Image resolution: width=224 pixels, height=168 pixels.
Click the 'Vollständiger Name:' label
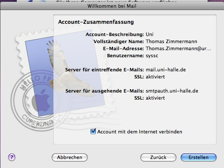(x=119, y=42)
